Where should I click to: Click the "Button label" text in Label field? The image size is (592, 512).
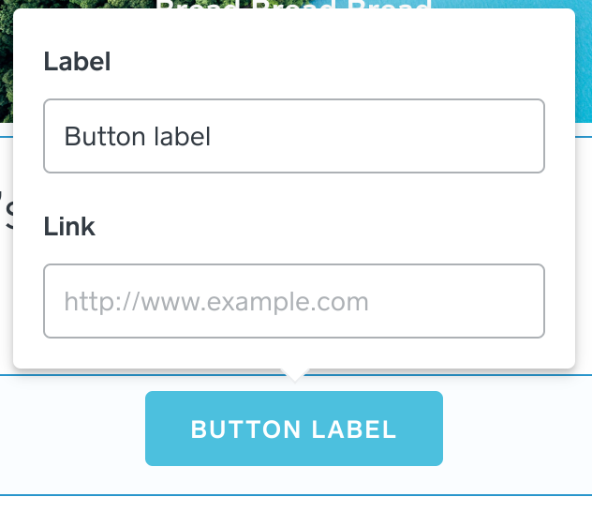coord(138,137)
